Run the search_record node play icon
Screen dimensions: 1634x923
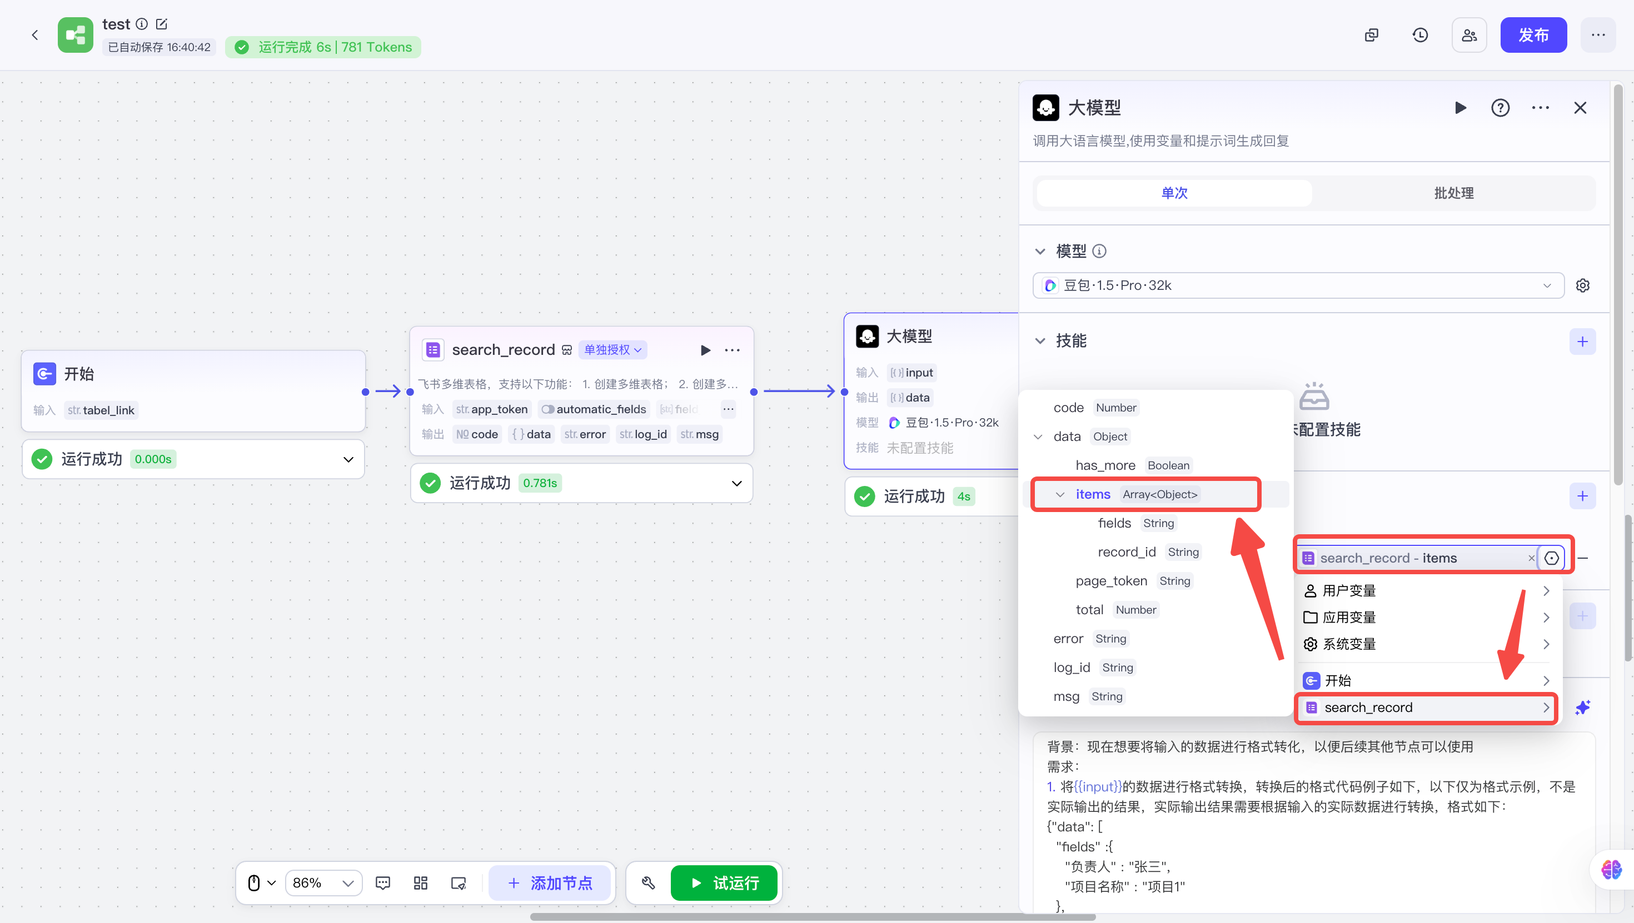[x=705, y=350]
